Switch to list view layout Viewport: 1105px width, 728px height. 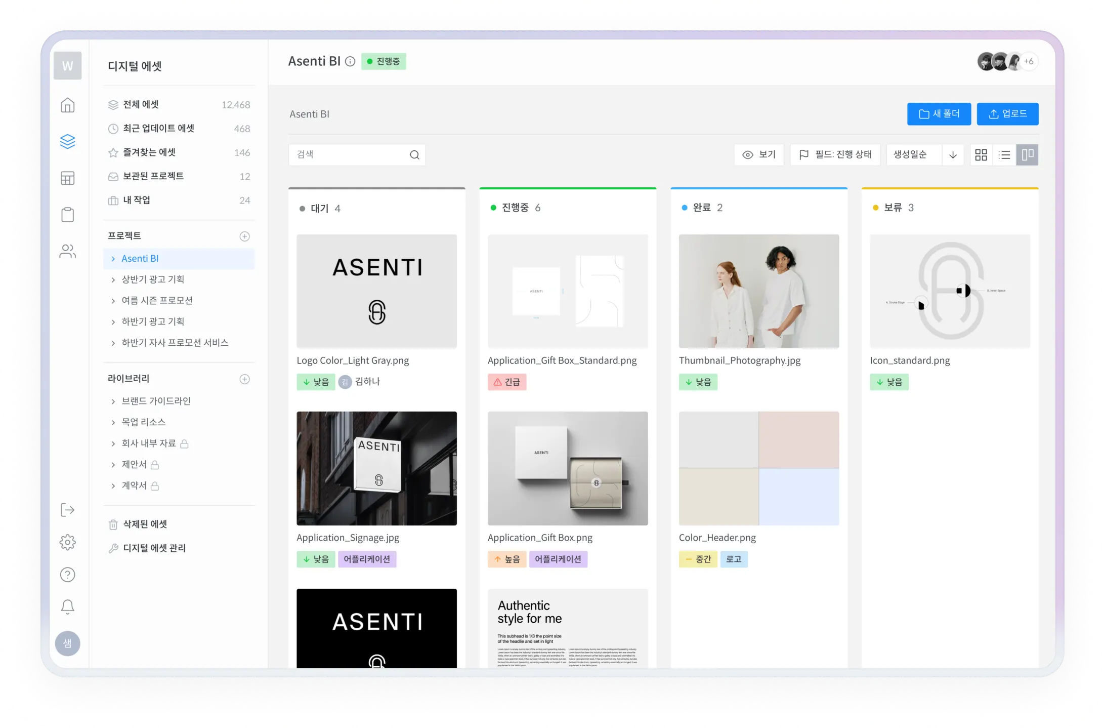(x=1004, y=155)
